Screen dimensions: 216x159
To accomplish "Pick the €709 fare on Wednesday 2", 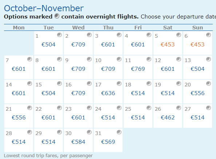I will [78, 45].
